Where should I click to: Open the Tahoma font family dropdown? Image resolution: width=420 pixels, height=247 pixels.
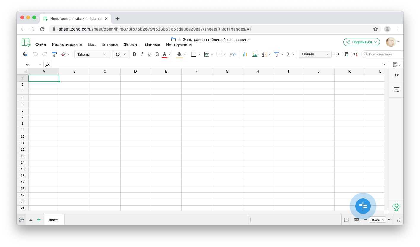(92, 54)
